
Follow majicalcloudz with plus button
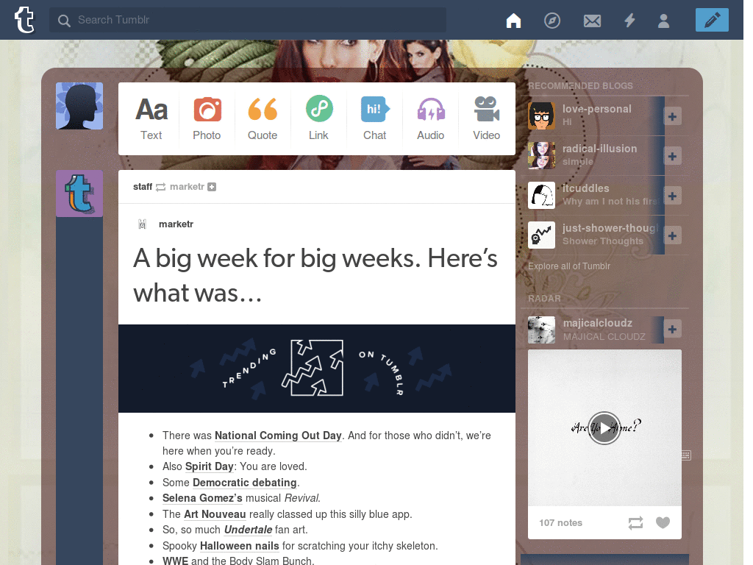[672, 329]
